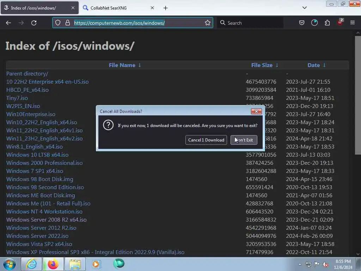Click the site padlock icon
The width and height of the screenshot is (361, 271).
(67, 23)
